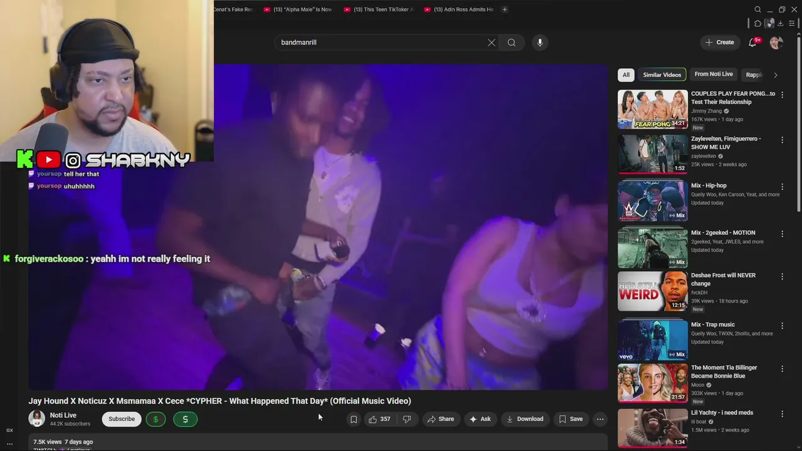Click into the search field containing bandmanrill
Viewport: 802px width, 451px height.
click(x=380, y=43)
